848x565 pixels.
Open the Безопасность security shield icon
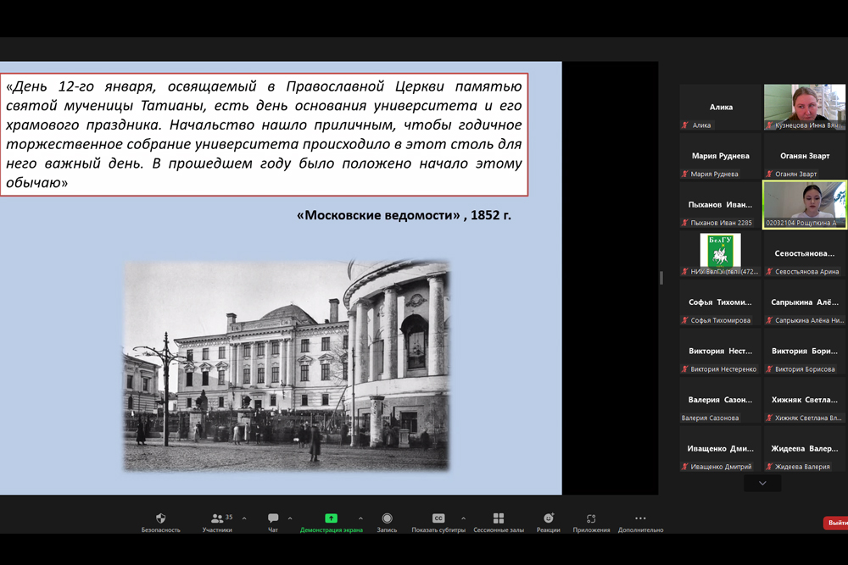[x=160, y=518]
